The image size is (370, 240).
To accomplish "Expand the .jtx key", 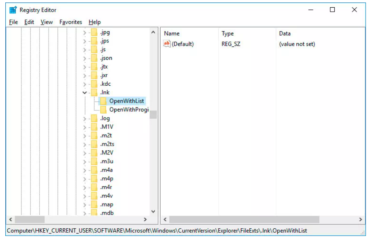I will [85, 67].
